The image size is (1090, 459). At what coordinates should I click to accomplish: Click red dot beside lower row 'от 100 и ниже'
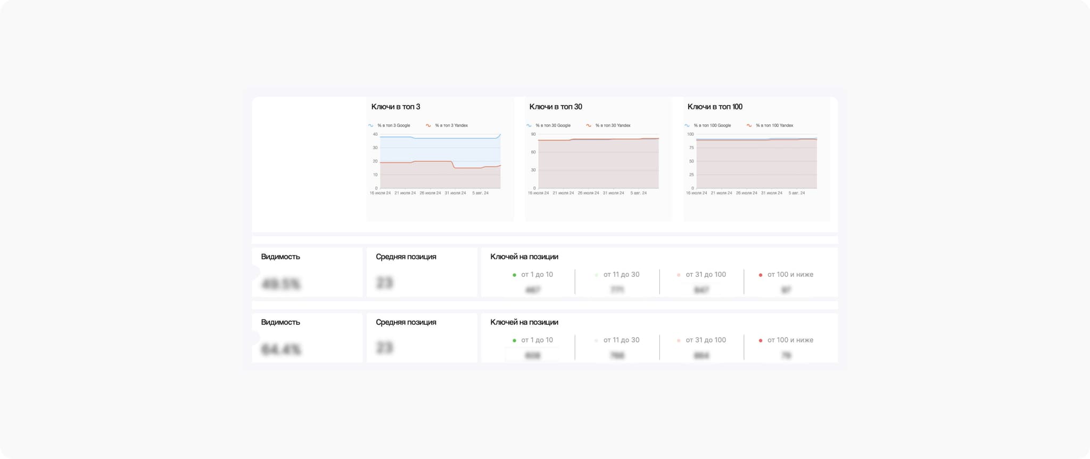click(760, 341)
